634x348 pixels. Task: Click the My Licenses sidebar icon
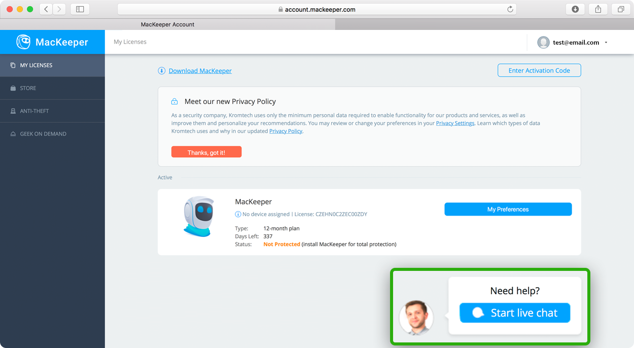point(13,65)
